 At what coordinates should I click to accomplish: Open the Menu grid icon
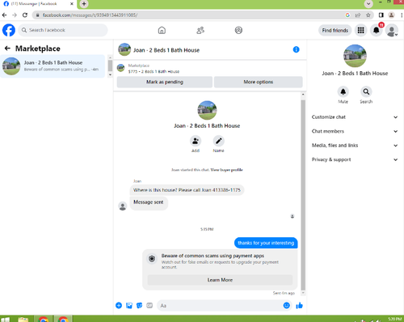(x=360, y=30)
